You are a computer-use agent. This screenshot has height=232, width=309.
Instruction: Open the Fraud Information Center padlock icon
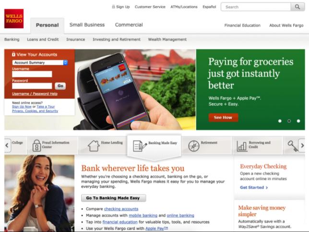pyautogui.click(x=36, y=146)
